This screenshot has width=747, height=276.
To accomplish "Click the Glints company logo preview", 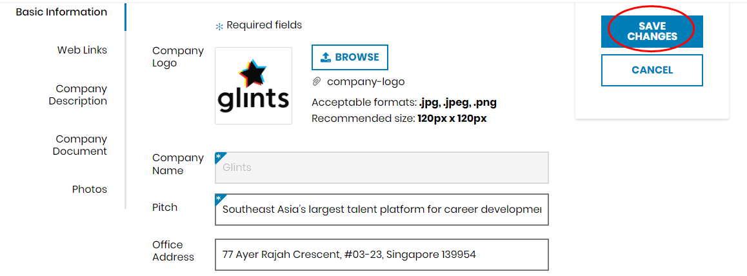I will [x=254, y=86].
